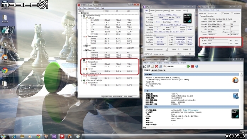This screenshot has height=139, width=247.
Task: Collapse the Fans PWM group in HWMonitor
Action: 84,50
